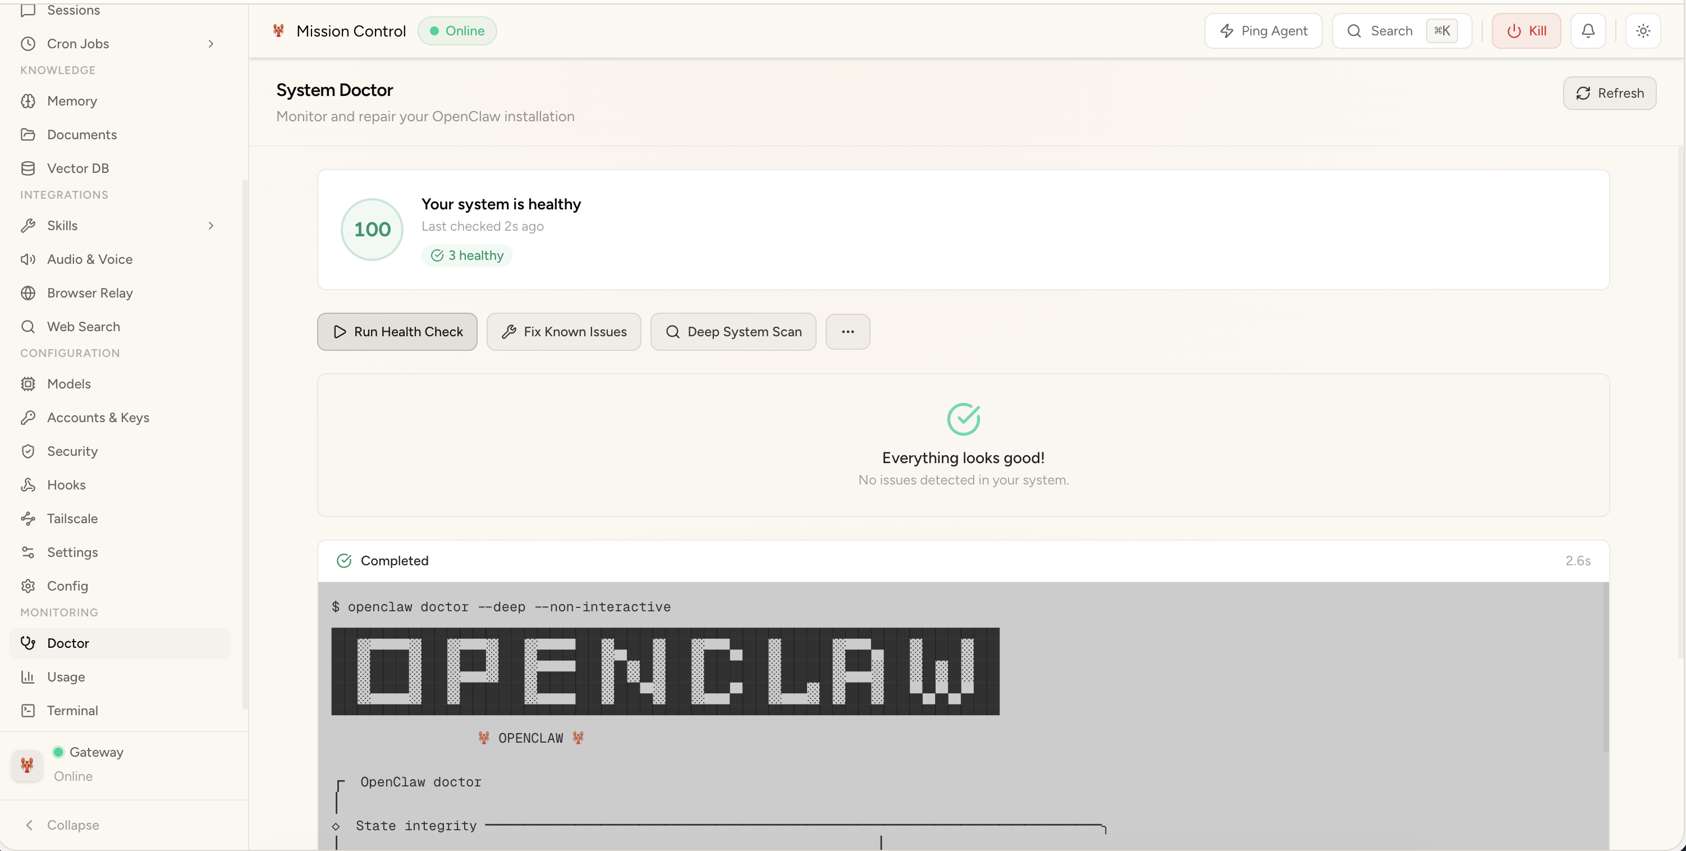Click the green Gateway status indicator
The width and height of the screenshot is (1686, 851).
(58, 752)
